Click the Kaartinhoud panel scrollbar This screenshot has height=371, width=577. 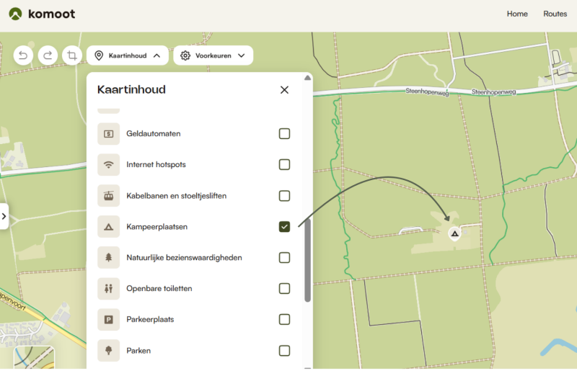point(308,259)
